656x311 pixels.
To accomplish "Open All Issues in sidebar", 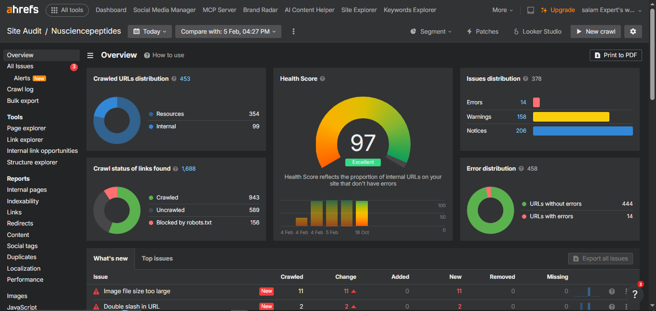I will (20, 66).
